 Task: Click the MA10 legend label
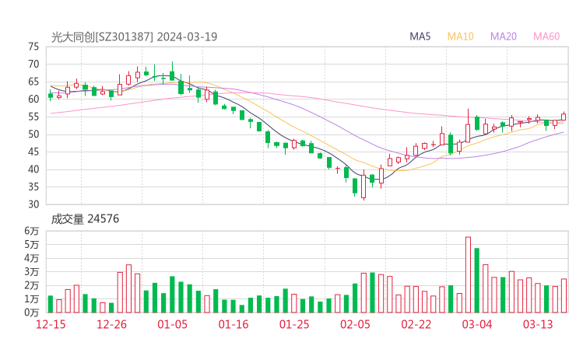[x=460, y=37]
